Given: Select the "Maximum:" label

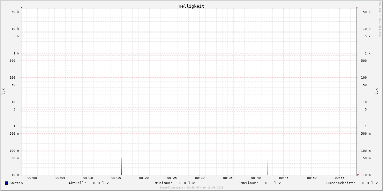Looking at the screenshot, I should 250,183.
